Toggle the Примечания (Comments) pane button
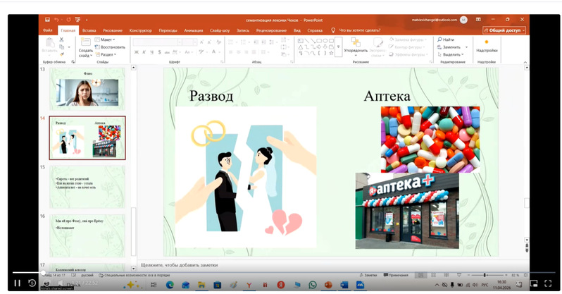This screenshot has height=294, width=562. point(396,274)
